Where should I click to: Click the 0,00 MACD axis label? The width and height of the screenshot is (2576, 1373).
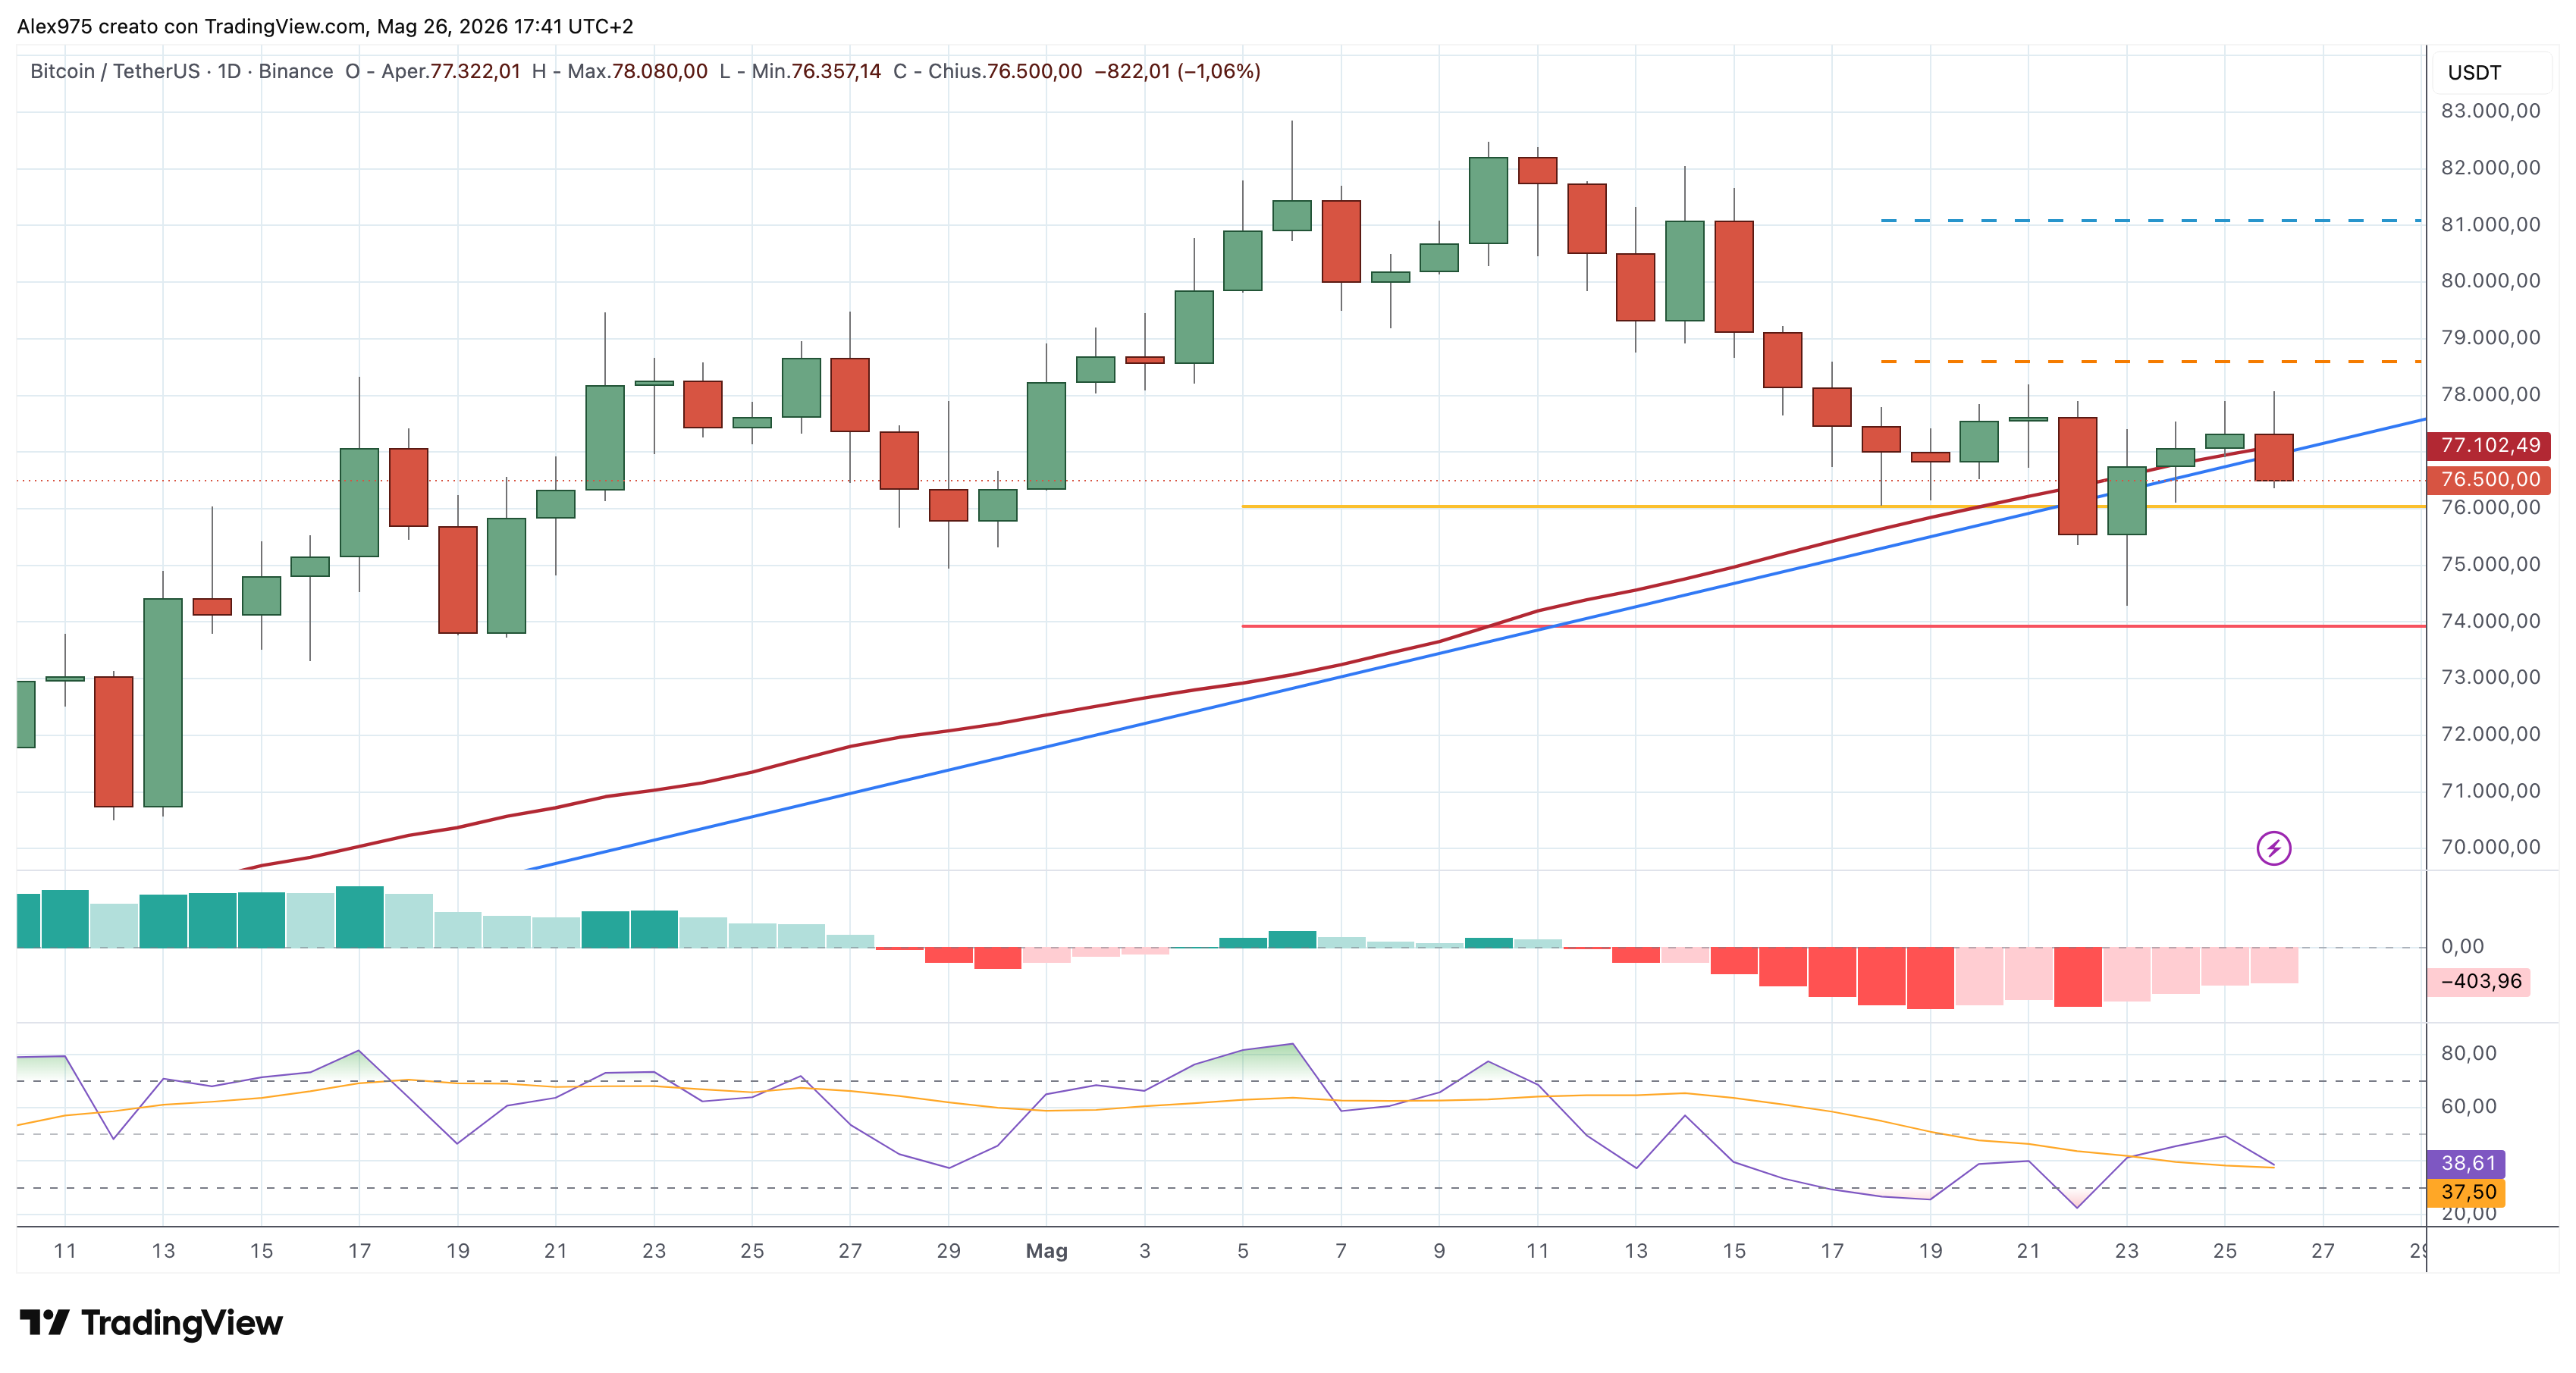coord(2462,946)
